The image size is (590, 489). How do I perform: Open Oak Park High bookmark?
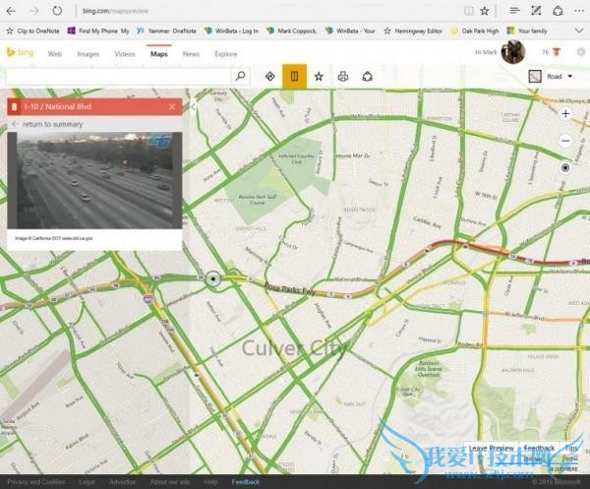pos(475,31)
